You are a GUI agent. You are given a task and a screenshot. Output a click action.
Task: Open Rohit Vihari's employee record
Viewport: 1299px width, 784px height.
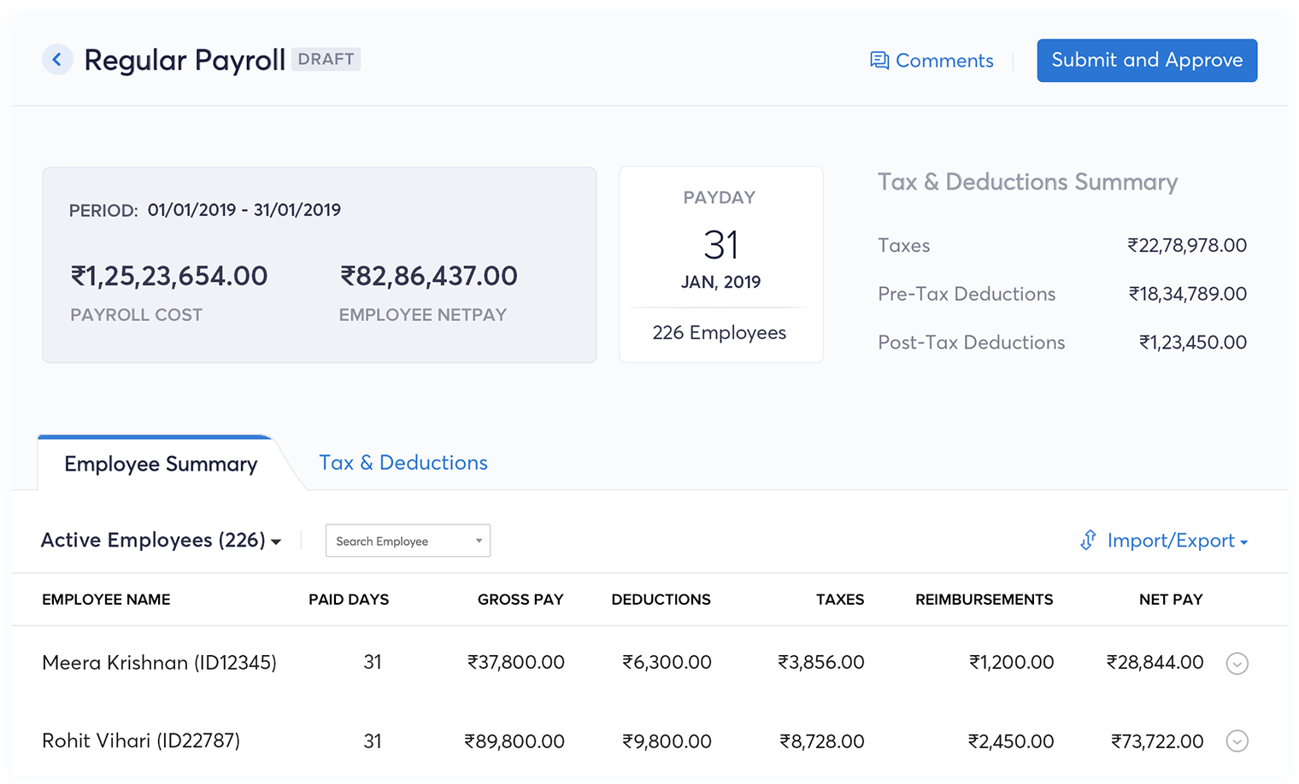(141, 740)
